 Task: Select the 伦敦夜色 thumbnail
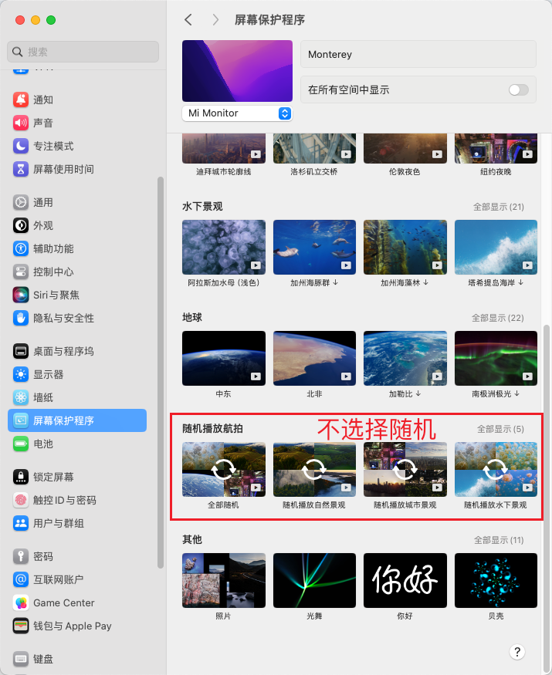pyautogui.click(x=405, y=149)
